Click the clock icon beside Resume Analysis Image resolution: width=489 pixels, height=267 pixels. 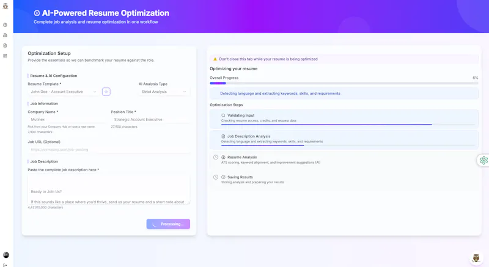coord(216,157)
